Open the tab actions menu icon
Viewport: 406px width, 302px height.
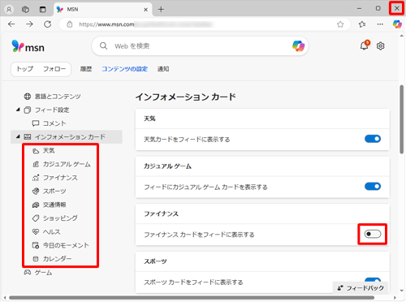click(43, 10)
